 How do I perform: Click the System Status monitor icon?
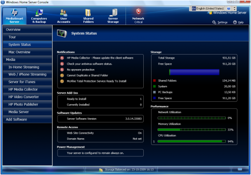62,33
